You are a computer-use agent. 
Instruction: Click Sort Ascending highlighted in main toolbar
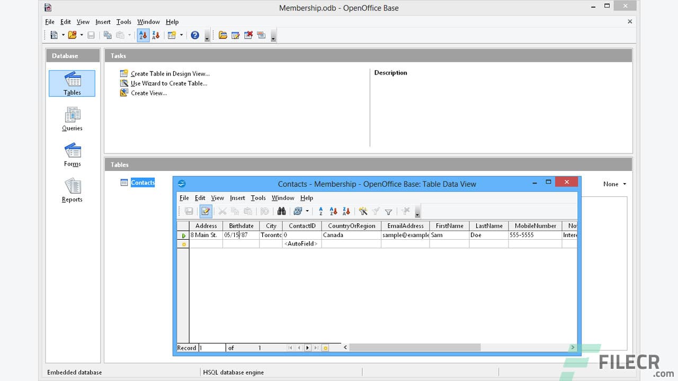142,35
